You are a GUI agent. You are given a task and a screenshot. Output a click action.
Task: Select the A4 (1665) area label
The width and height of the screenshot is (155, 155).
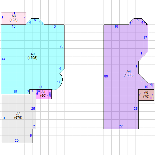pos(129,73)
